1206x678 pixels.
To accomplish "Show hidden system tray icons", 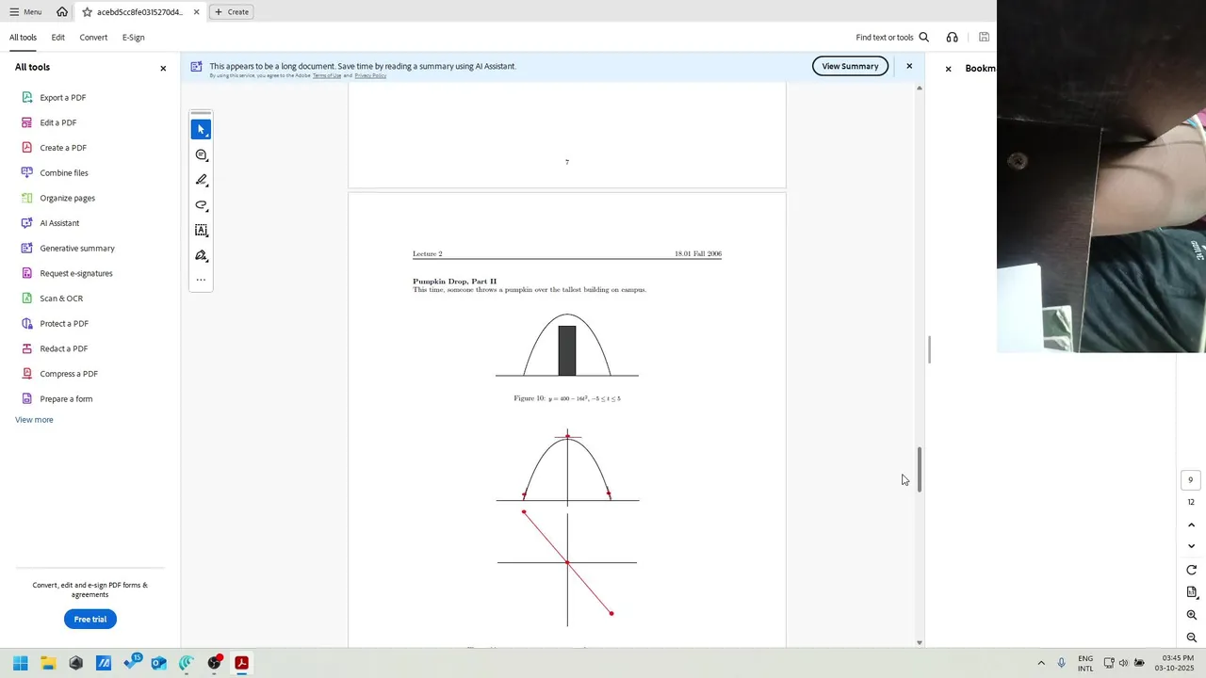I will tap(1041, 663).
